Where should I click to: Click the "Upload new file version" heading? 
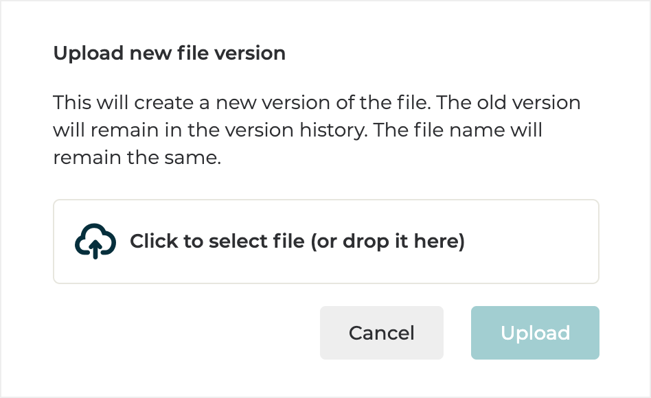click(x=169, y=54)
